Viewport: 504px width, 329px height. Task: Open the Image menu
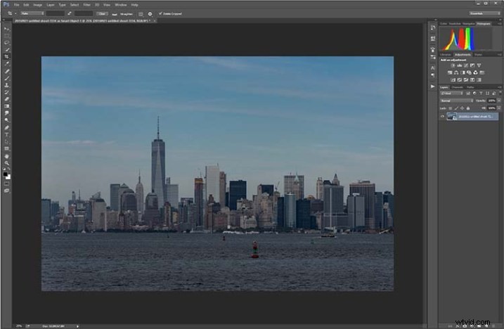click(38, 5)
